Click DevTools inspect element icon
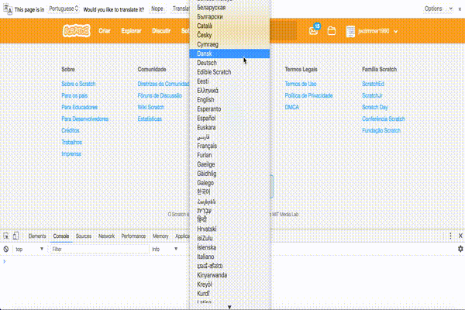 point(6,236)
